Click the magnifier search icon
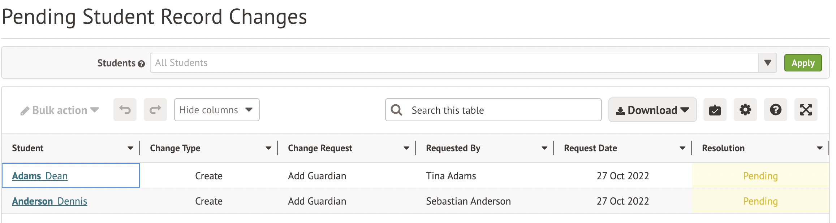 pyautogui.click(x=396, y=110)
